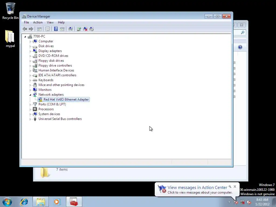The image size is (276, 207).
Task: Expand the Computer category
Action: pyautogui.click(x=30, y=42)
